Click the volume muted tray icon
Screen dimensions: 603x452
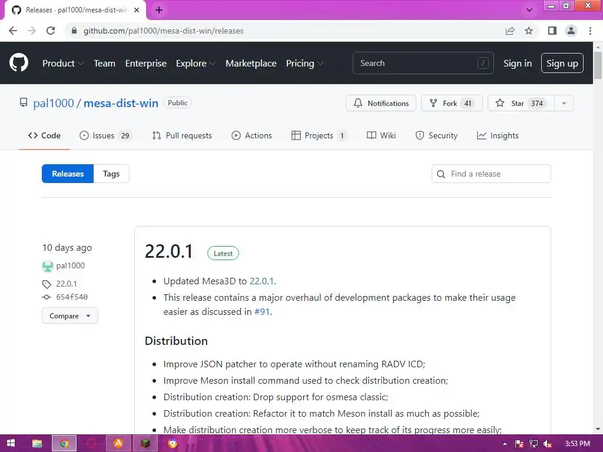[548, 444]
